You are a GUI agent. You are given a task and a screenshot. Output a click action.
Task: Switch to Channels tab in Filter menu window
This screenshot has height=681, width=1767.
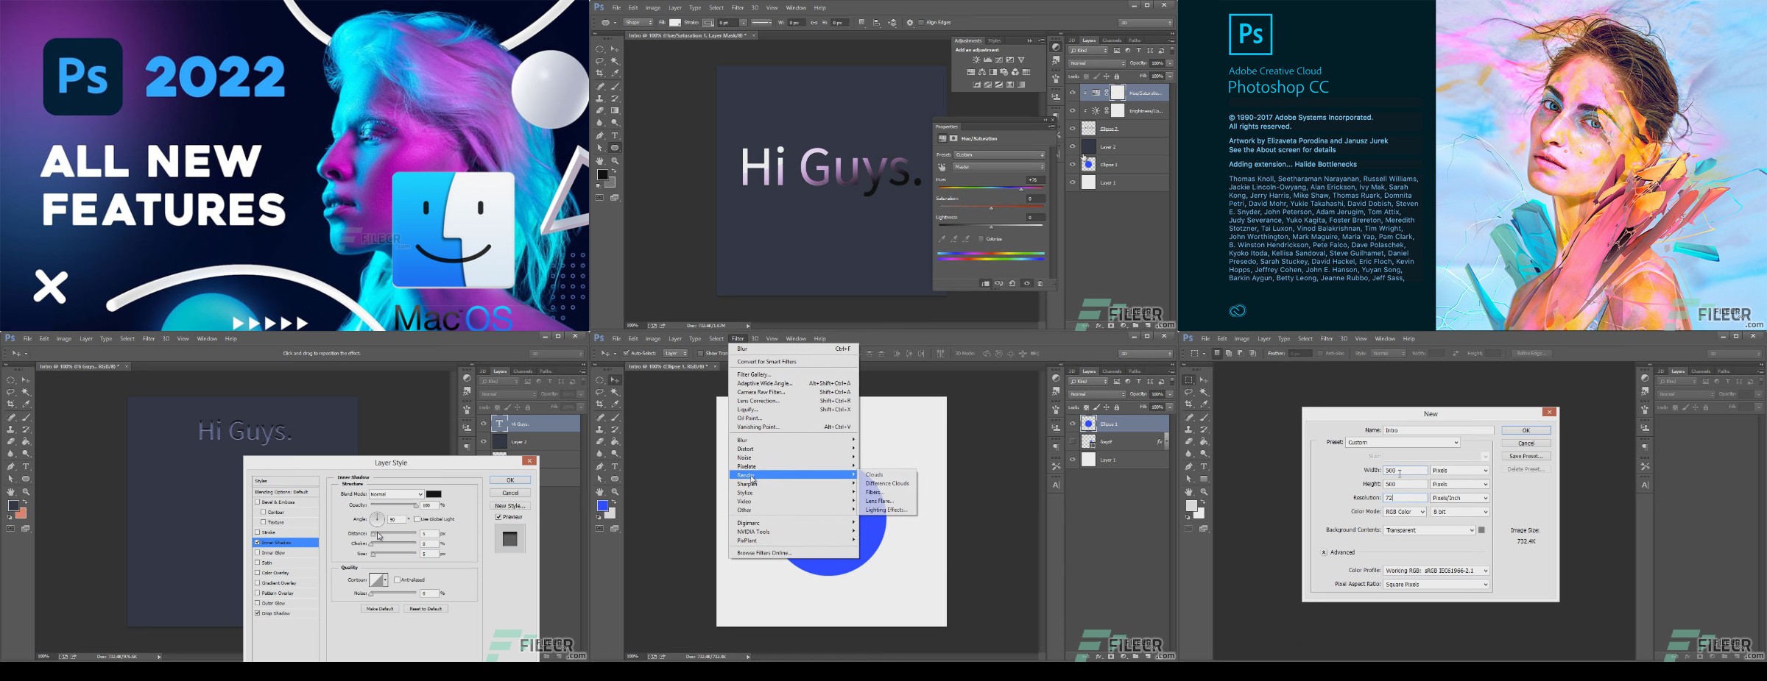click(1112, 371)
